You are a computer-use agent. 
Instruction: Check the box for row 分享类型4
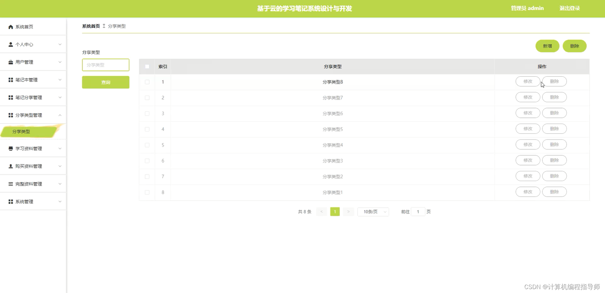(x=147, y=145)
